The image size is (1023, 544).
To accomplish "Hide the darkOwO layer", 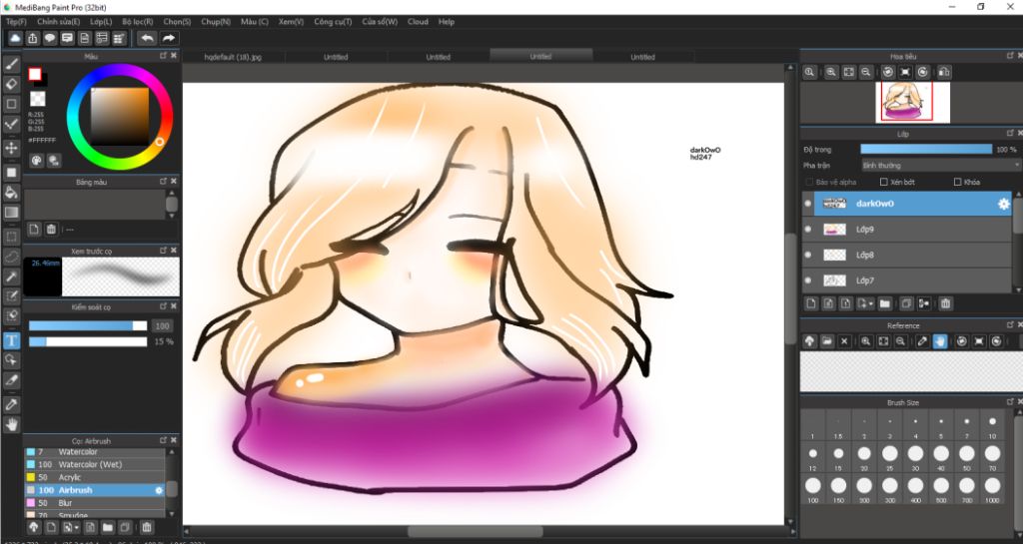I will pos(808,204).
